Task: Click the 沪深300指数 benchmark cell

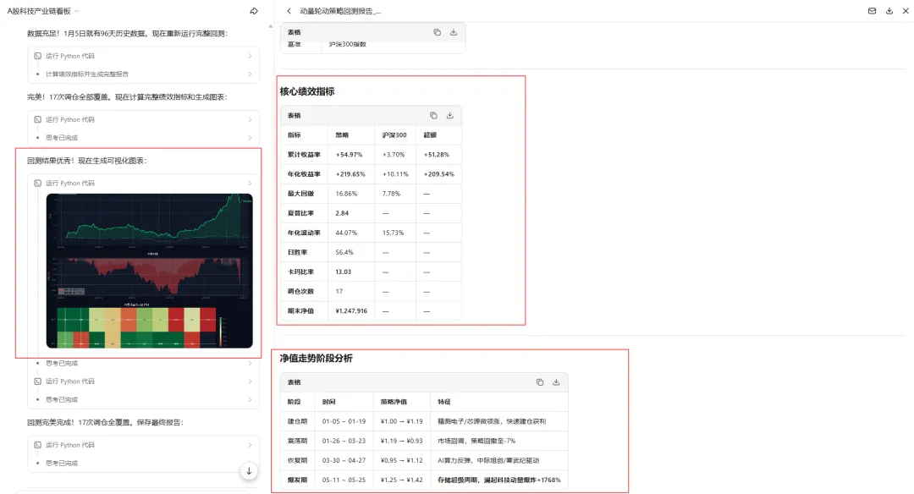Action: [x=348, y=44]
